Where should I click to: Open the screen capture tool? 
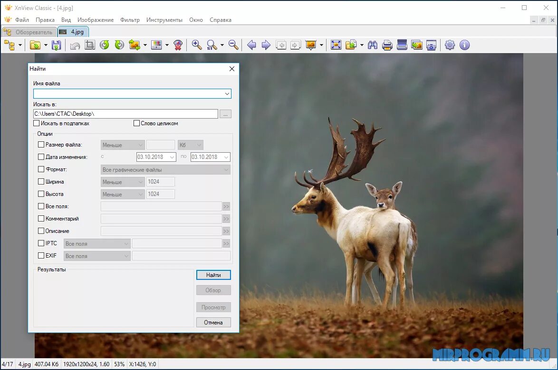pos(430,45)
